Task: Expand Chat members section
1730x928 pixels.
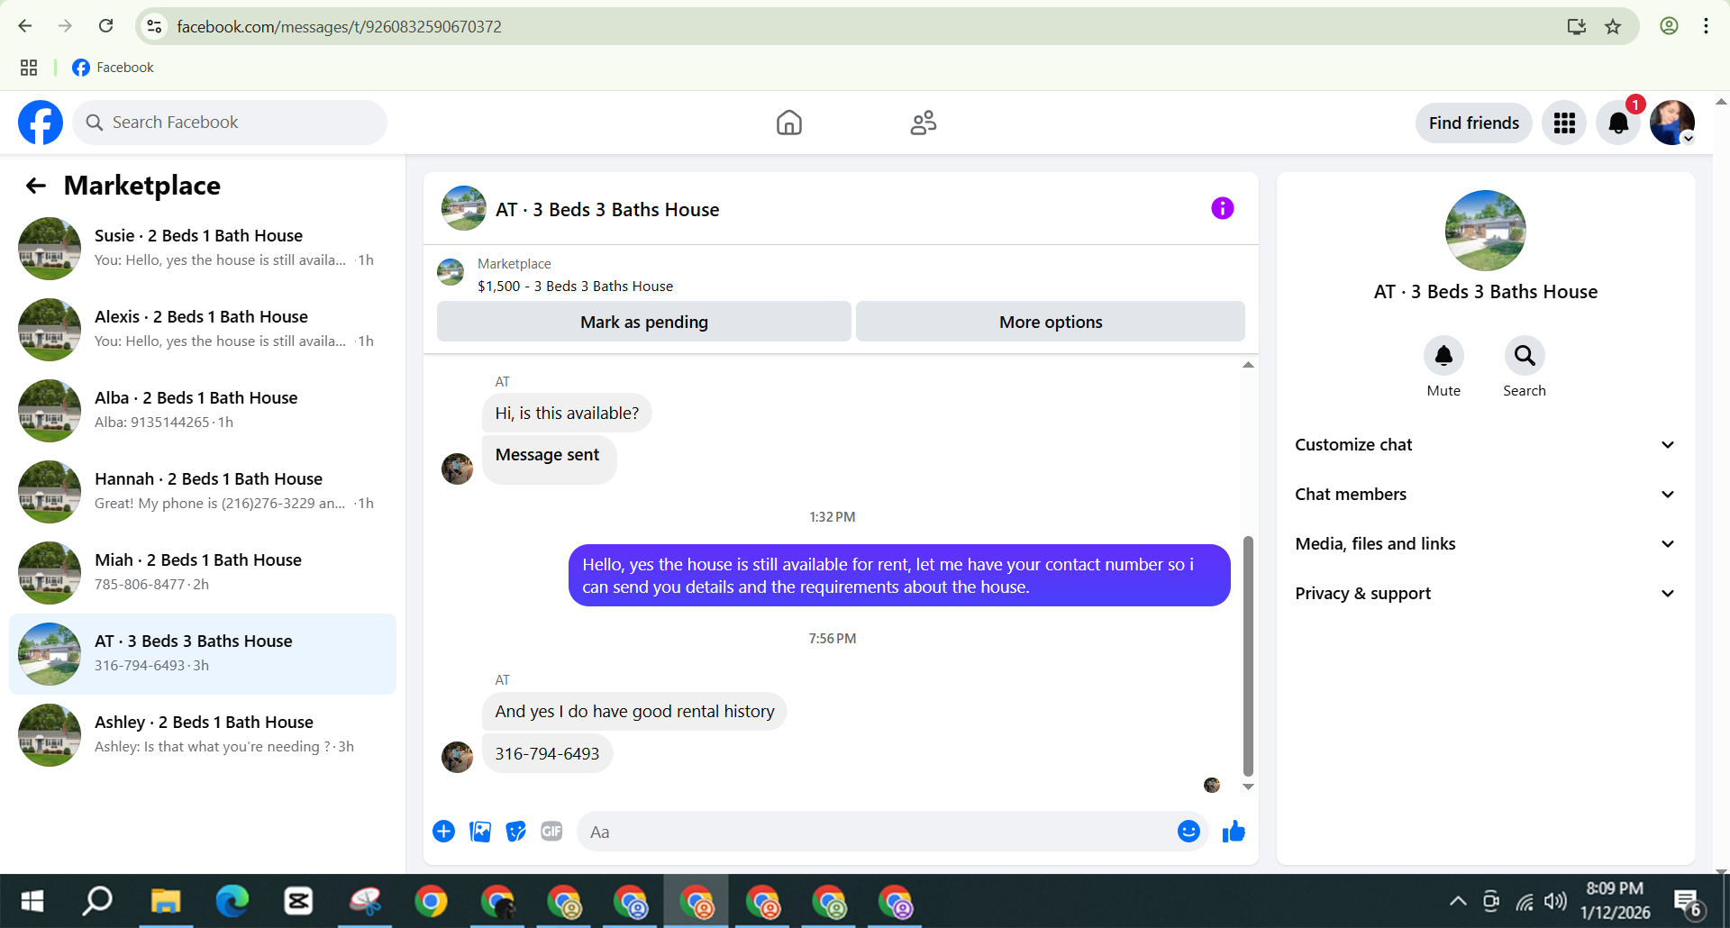Action: pos(1485,495)
